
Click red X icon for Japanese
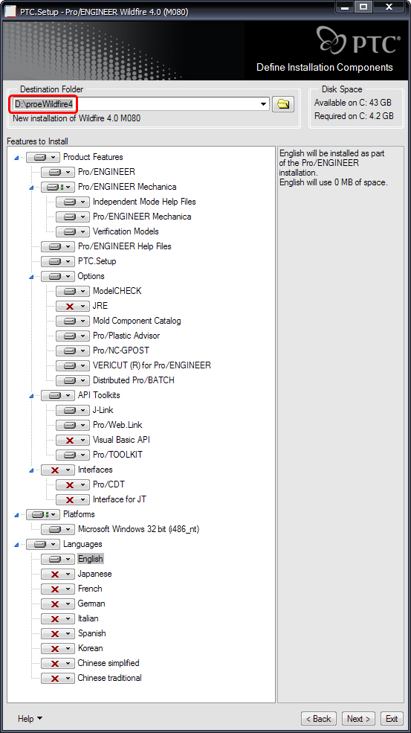(x=54, y=574)
